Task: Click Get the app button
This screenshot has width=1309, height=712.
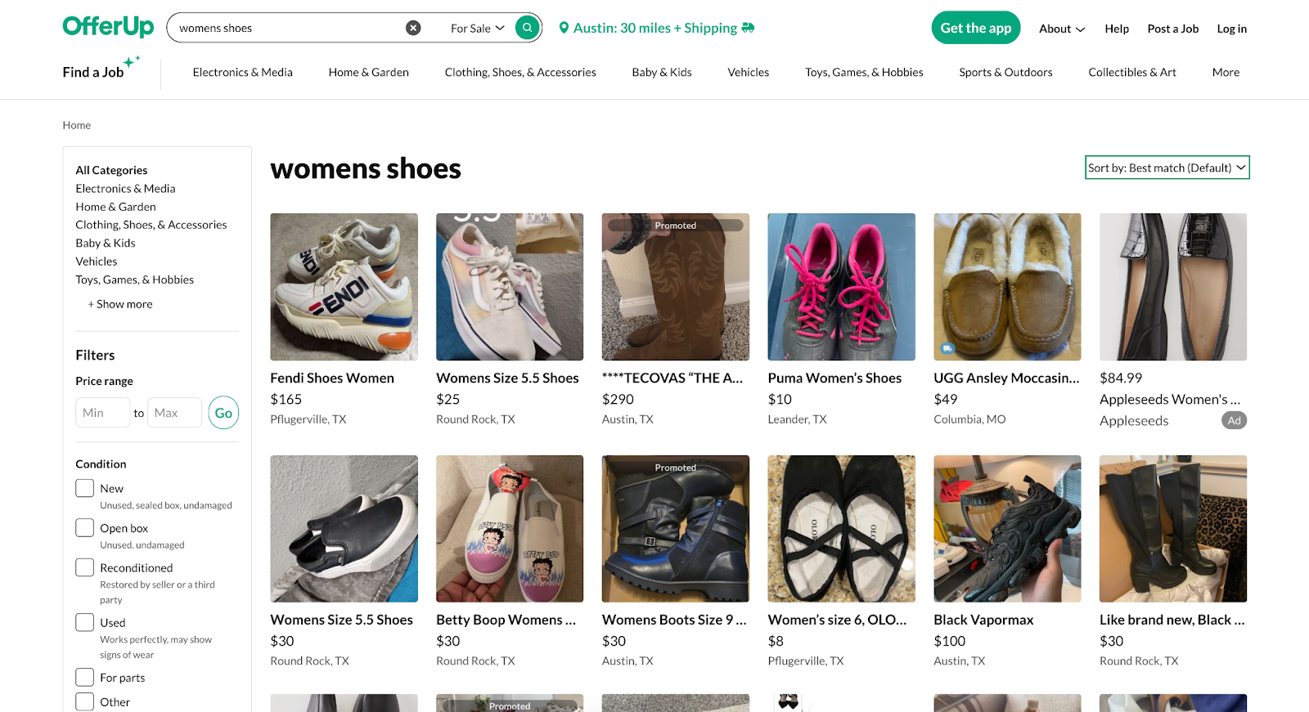Action: point(975,28)
